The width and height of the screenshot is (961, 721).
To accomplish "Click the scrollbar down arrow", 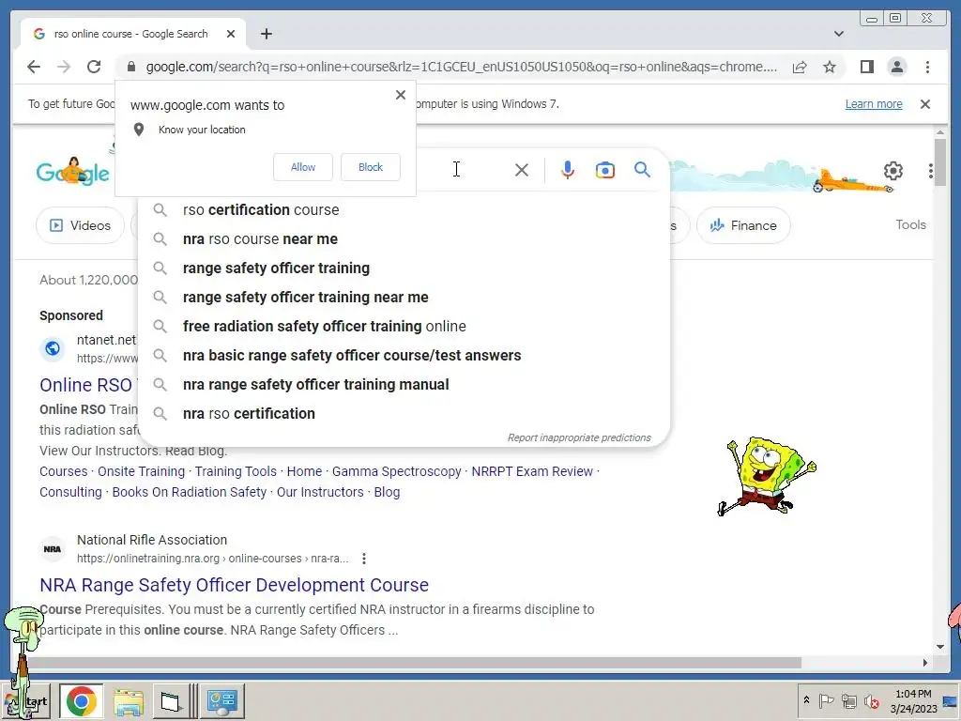I will 939,646.
